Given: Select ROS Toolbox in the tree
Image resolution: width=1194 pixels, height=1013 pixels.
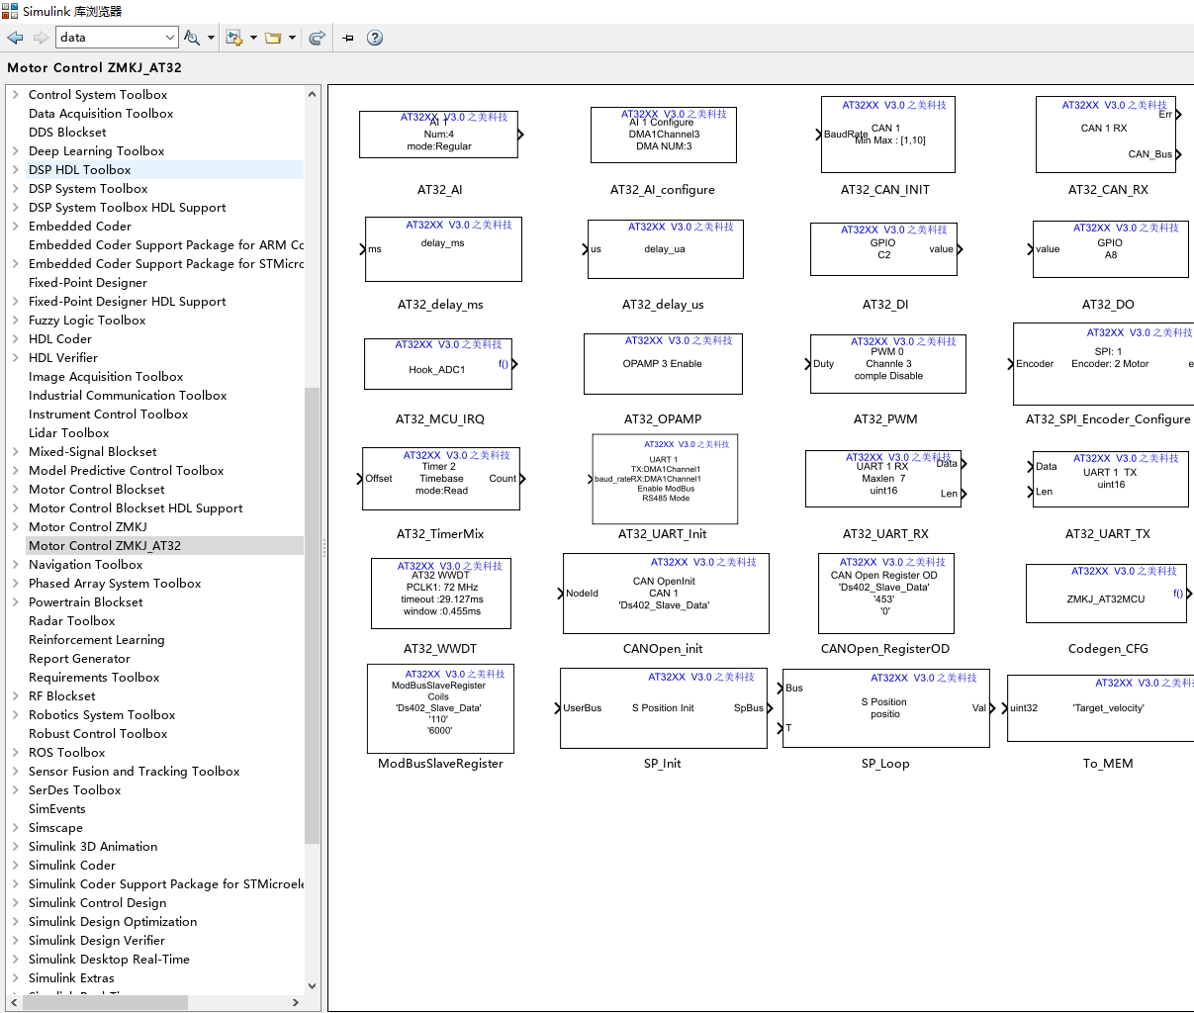Looking at the screenshot, I should point(67,753).
